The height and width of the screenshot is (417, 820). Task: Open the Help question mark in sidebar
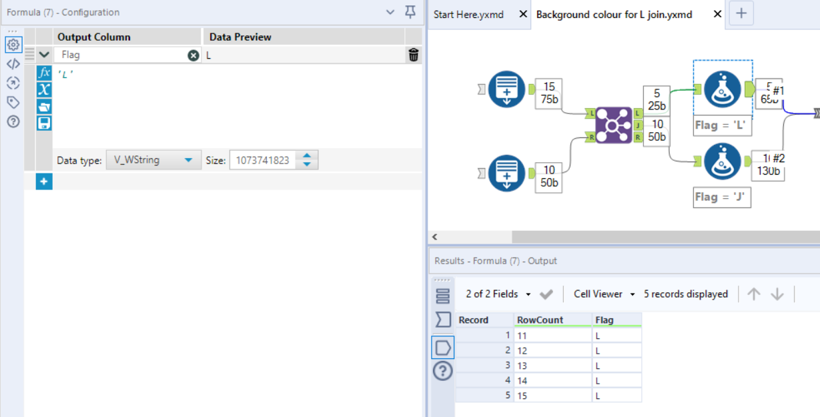[x=13, y=121]
